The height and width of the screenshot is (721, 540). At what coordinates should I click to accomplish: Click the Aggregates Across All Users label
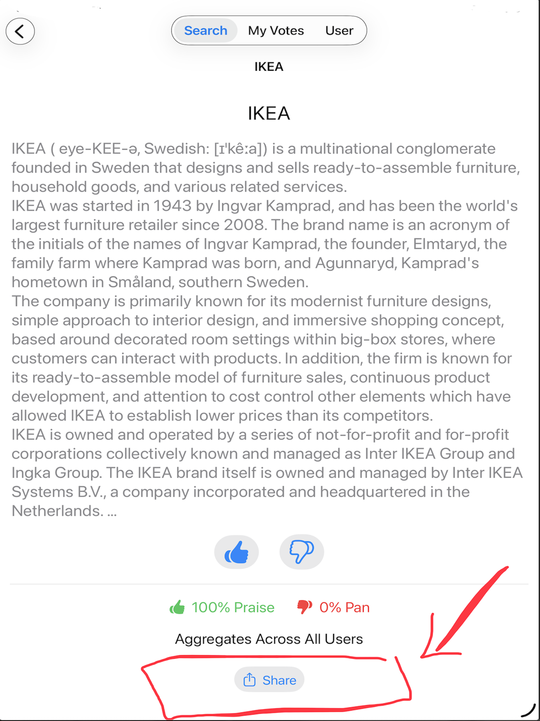pyautogui.click(x=269, y=639)
